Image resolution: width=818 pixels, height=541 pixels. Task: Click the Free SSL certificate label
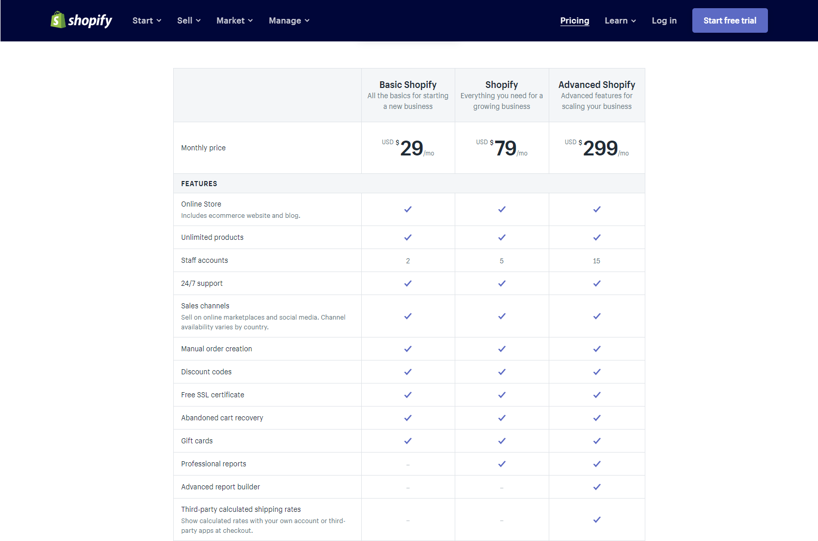coord(213,395)
